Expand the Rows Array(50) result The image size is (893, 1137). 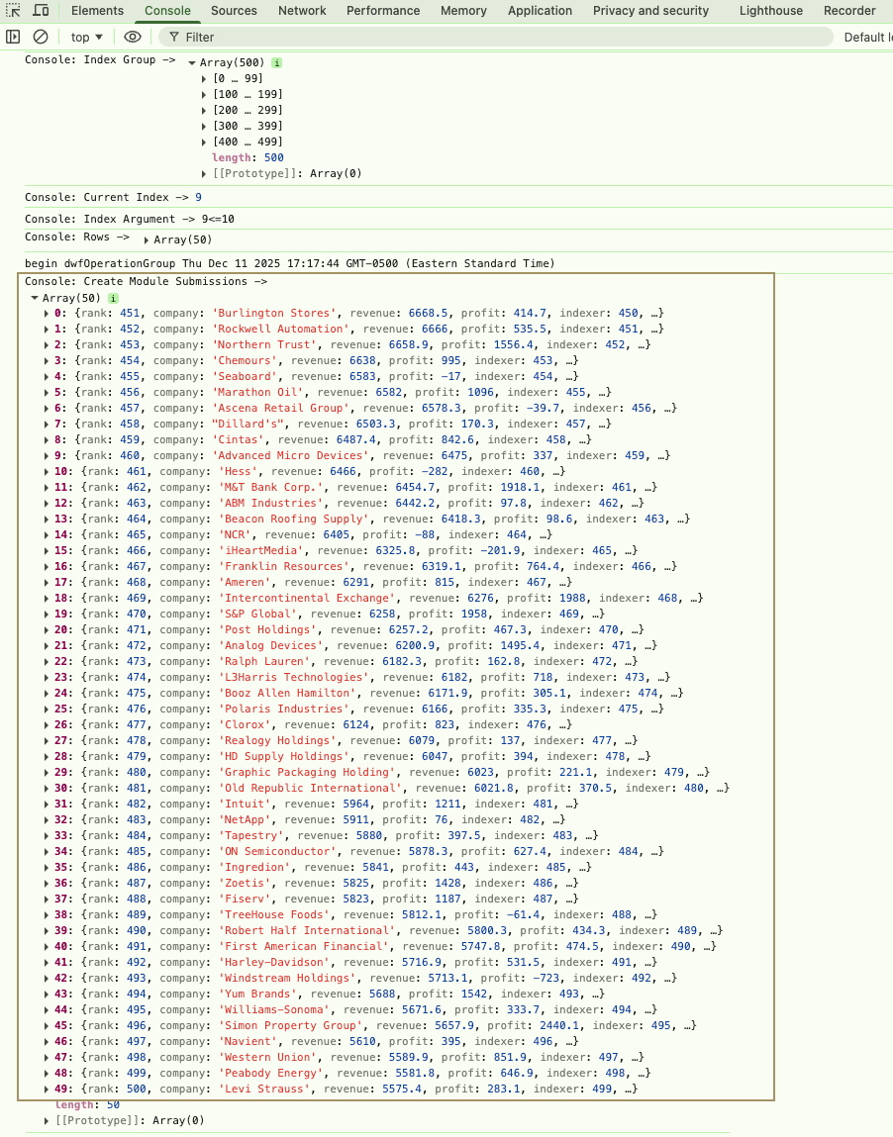click(x=147, y=238)
